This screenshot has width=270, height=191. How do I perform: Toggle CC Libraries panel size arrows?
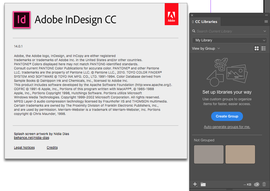pos(193,22)
